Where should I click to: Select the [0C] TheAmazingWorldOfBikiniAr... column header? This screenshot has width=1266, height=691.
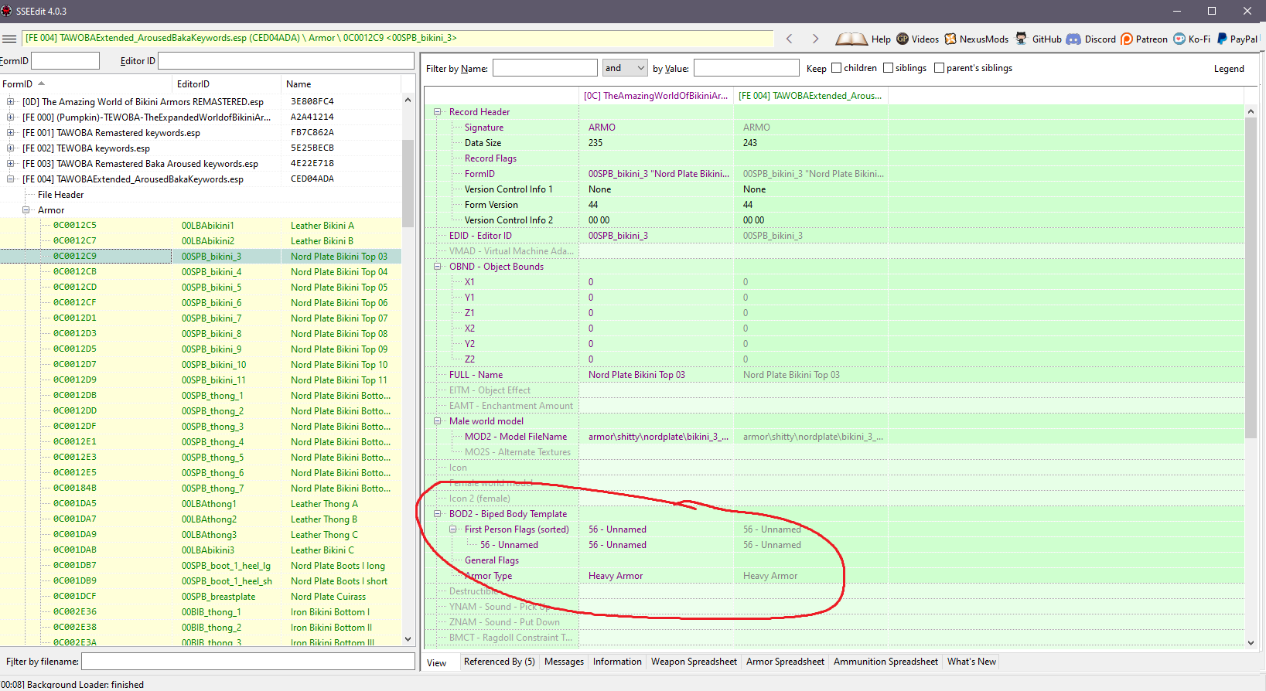click(x=656, y=96)
